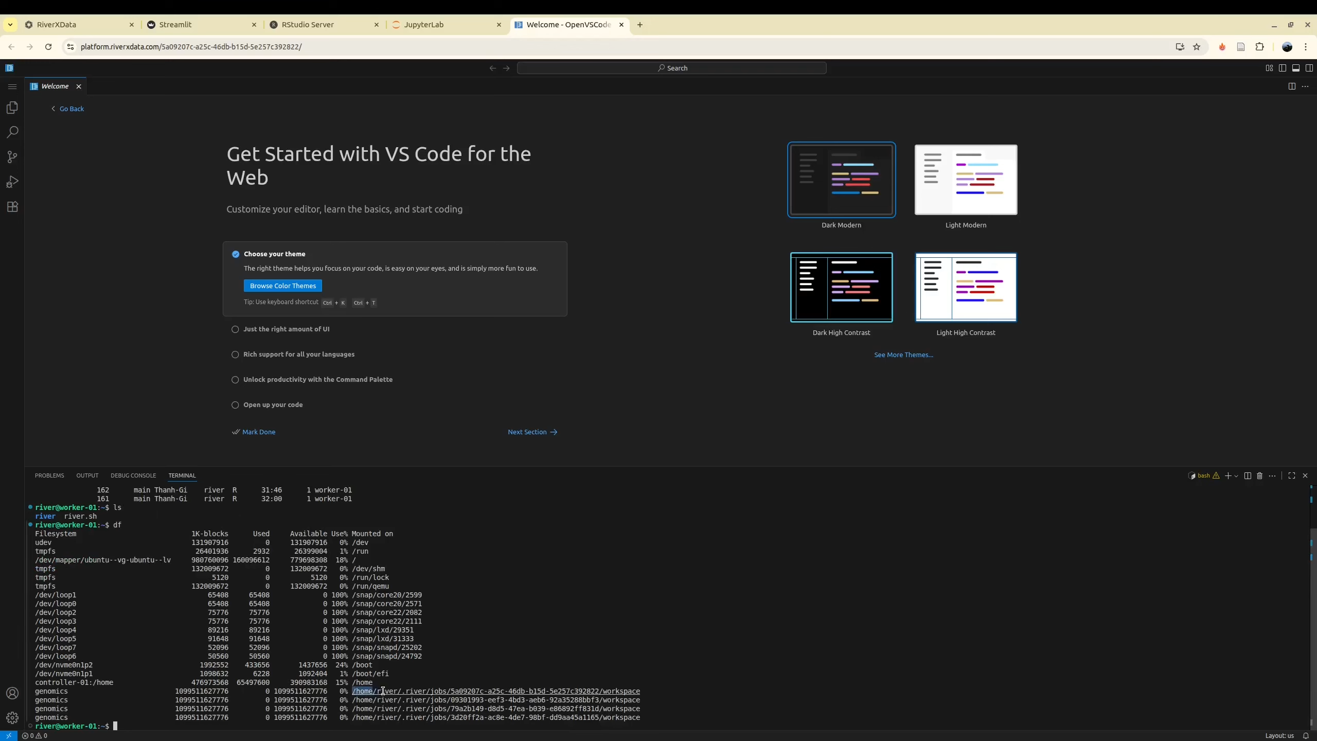Choose the Light Modern theme thumbnail
Image resolution: width=1317 pixels, height=741 pixels.
(966, 180)
